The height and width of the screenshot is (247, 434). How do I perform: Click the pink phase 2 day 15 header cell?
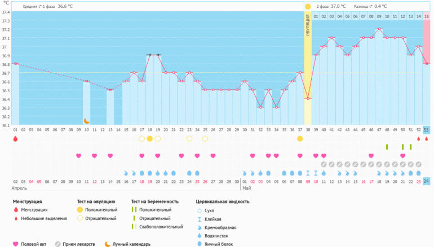(x=427, y=16)
